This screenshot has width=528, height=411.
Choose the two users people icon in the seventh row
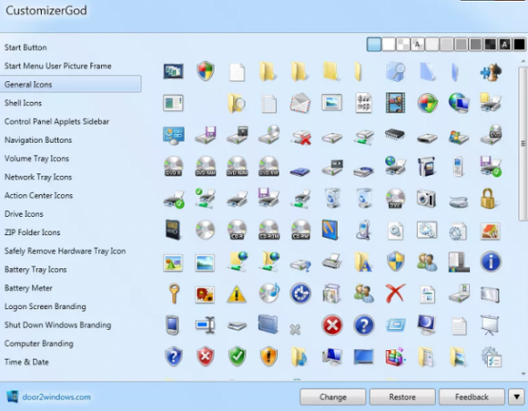[x=427, y=262]
